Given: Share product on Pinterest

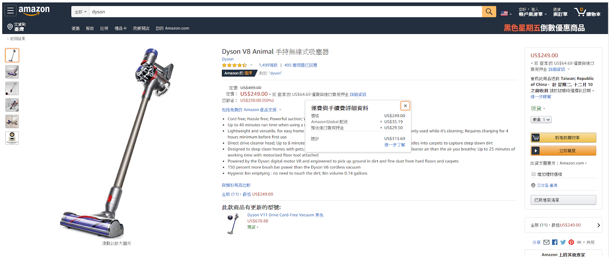Looking at the screenshot, I should pyautogui.click(x=571, y=242).
